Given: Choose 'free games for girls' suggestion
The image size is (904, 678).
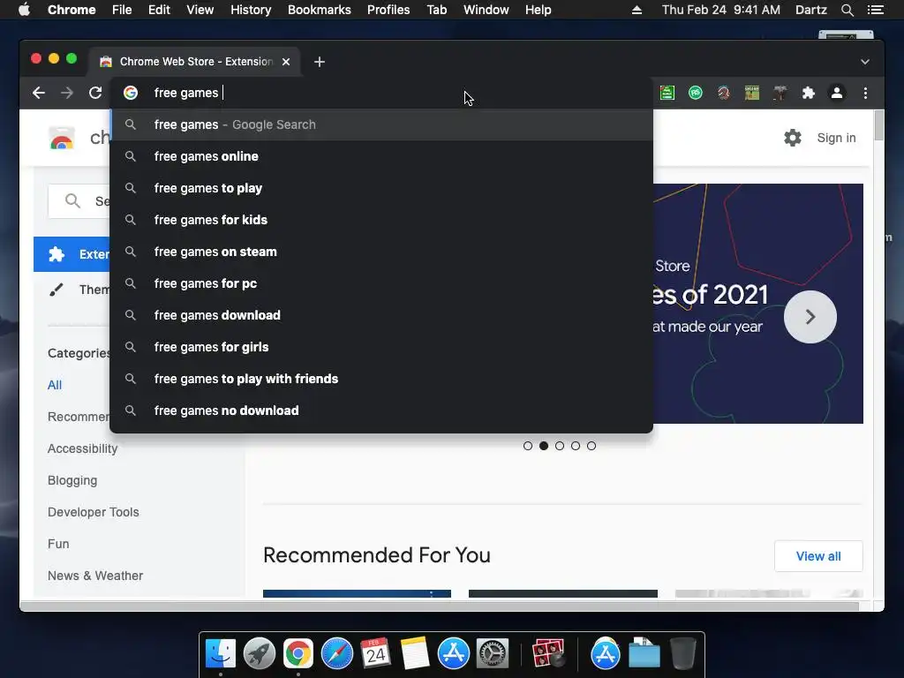Looking at the screenshot, I should point(381,346).
